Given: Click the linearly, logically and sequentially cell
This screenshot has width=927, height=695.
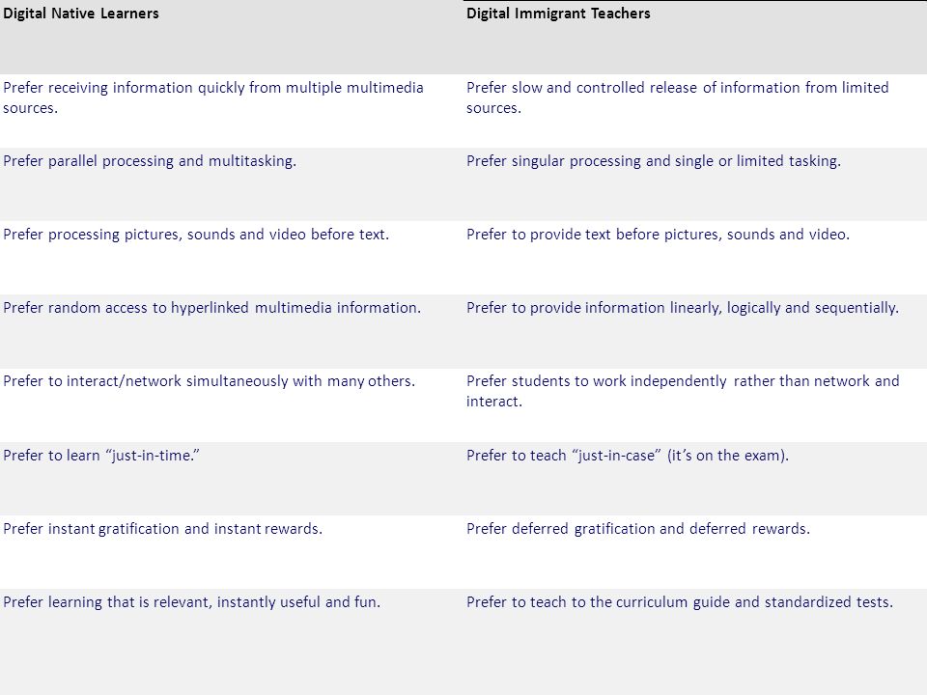Looking at the screenshot, I should tap(694, 331).
